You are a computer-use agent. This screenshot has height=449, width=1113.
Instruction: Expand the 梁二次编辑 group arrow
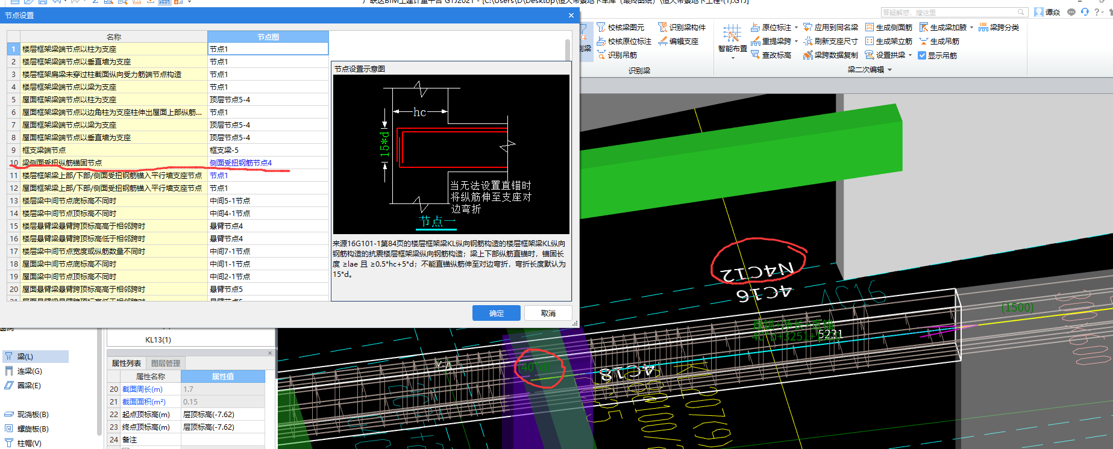click(890, 70)
